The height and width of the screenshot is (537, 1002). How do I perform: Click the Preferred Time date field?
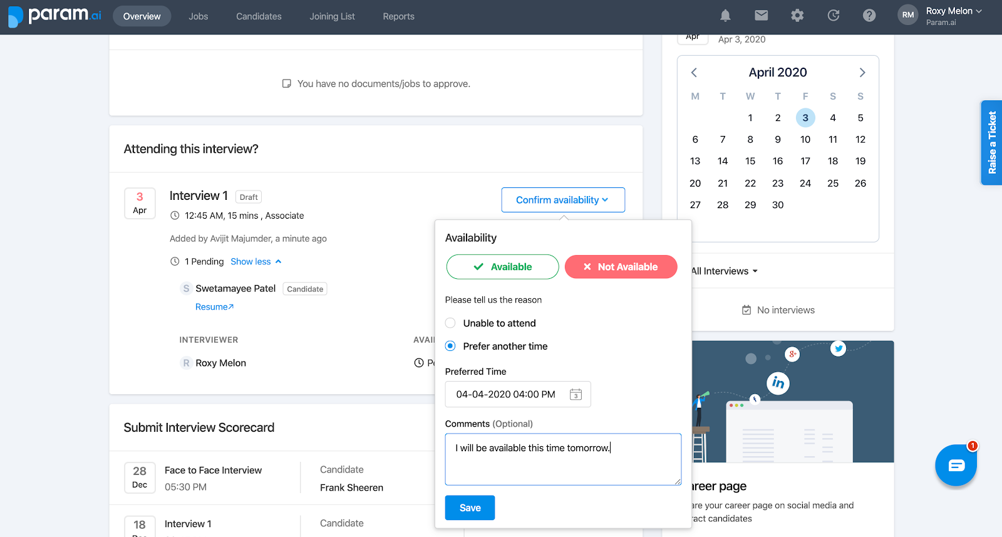pos(518,394)
